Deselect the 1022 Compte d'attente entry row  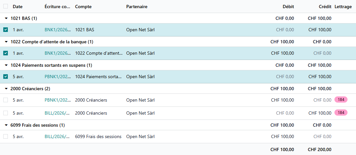(x=6, y=53)
